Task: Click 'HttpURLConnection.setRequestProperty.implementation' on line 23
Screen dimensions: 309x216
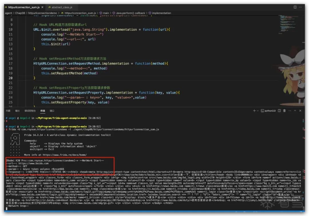Action: point(83,92)
